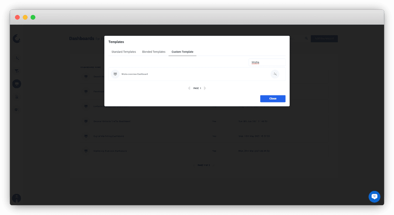Click the Wed 12th May 2021 date cell
The width and height of the screenshot is (394, 215).
[x=254, y=136]
